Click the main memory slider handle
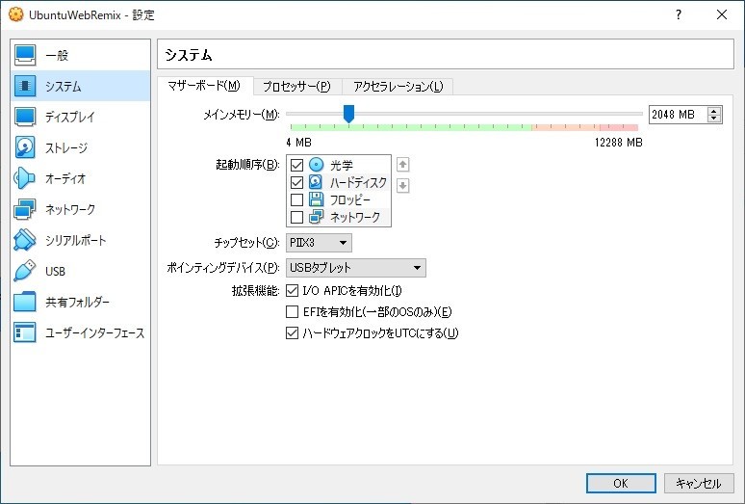This screenshot has width=745, height=504. click(348, 114)
